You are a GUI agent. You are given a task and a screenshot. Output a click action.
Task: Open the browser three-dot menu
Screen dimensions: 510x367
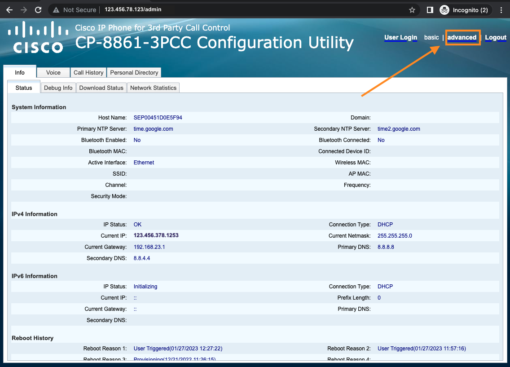pos(501,10)
